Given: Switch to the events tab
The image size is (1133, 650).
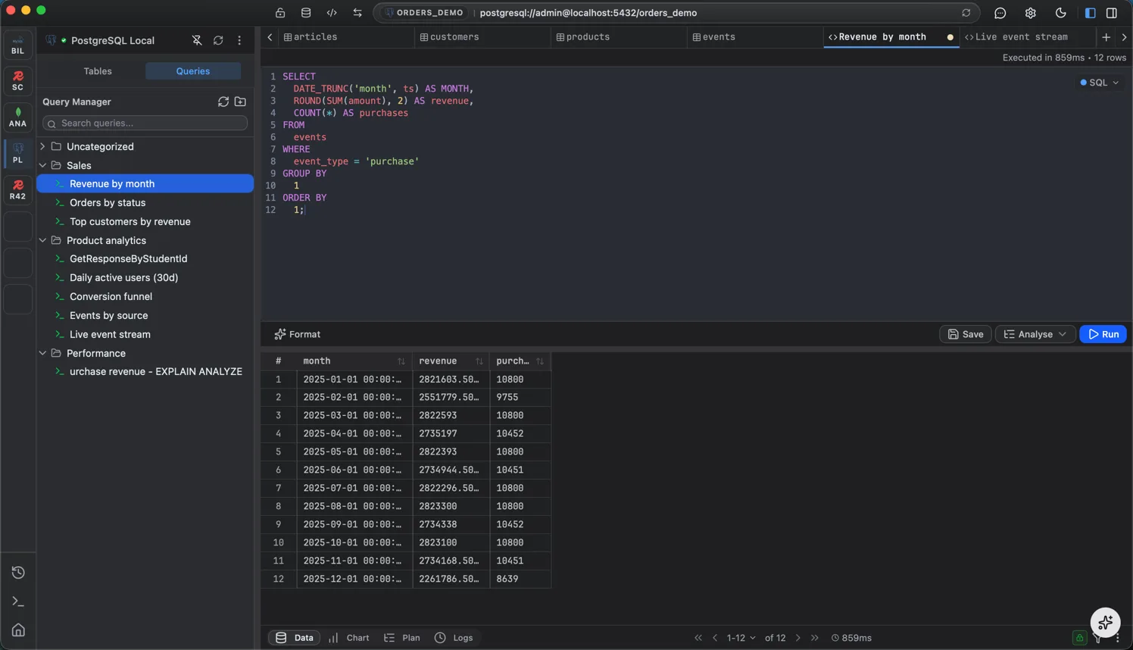Looking at the screenshot, I should coord(755,37).
